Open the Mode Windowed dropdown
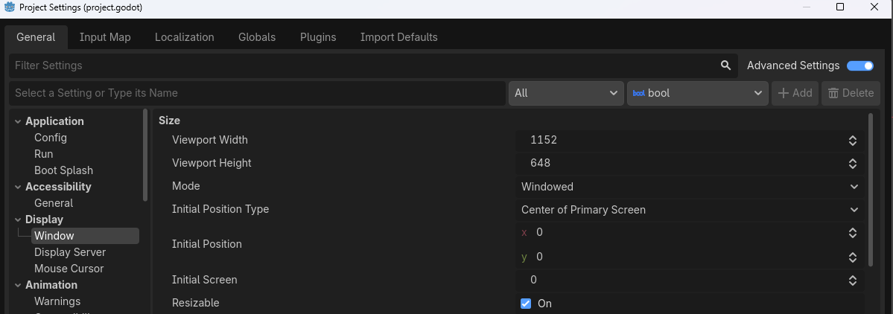Image resolution: width=893 pixels, height=314 pixels. click(690, 187)
